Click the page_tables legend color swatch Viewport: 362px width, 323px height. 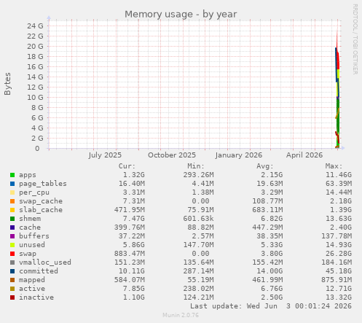coord(12,184)
